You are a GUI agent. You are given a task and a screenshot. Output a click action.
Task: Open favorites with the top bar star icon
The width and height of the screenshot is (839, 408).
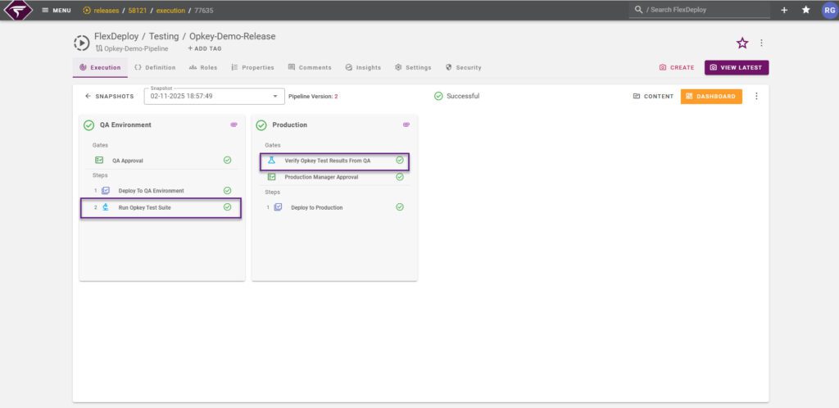[x=806, y=10]
